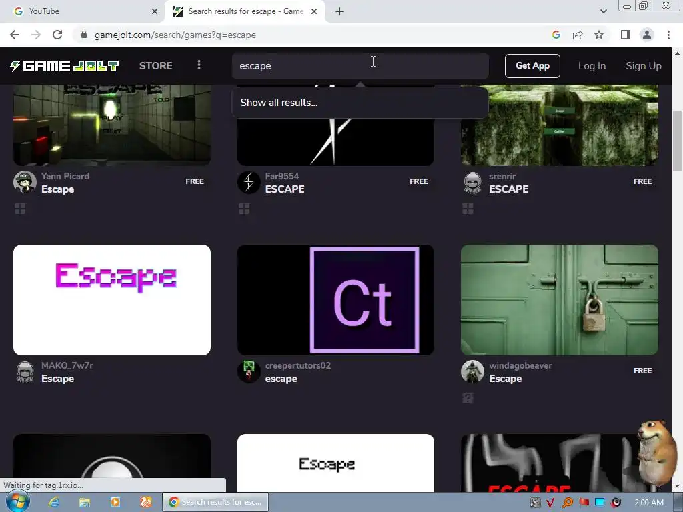Open Yann Picard's Escape game thumbnail

tap(112, 125)
